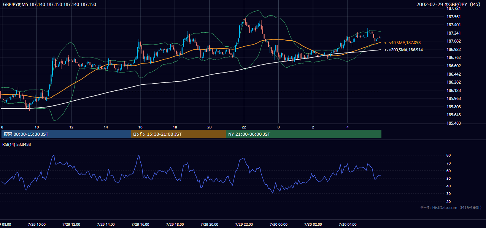Click hour label 0 on the chart axis
This screenshot has width=486, height=228.
pos(278,127)
